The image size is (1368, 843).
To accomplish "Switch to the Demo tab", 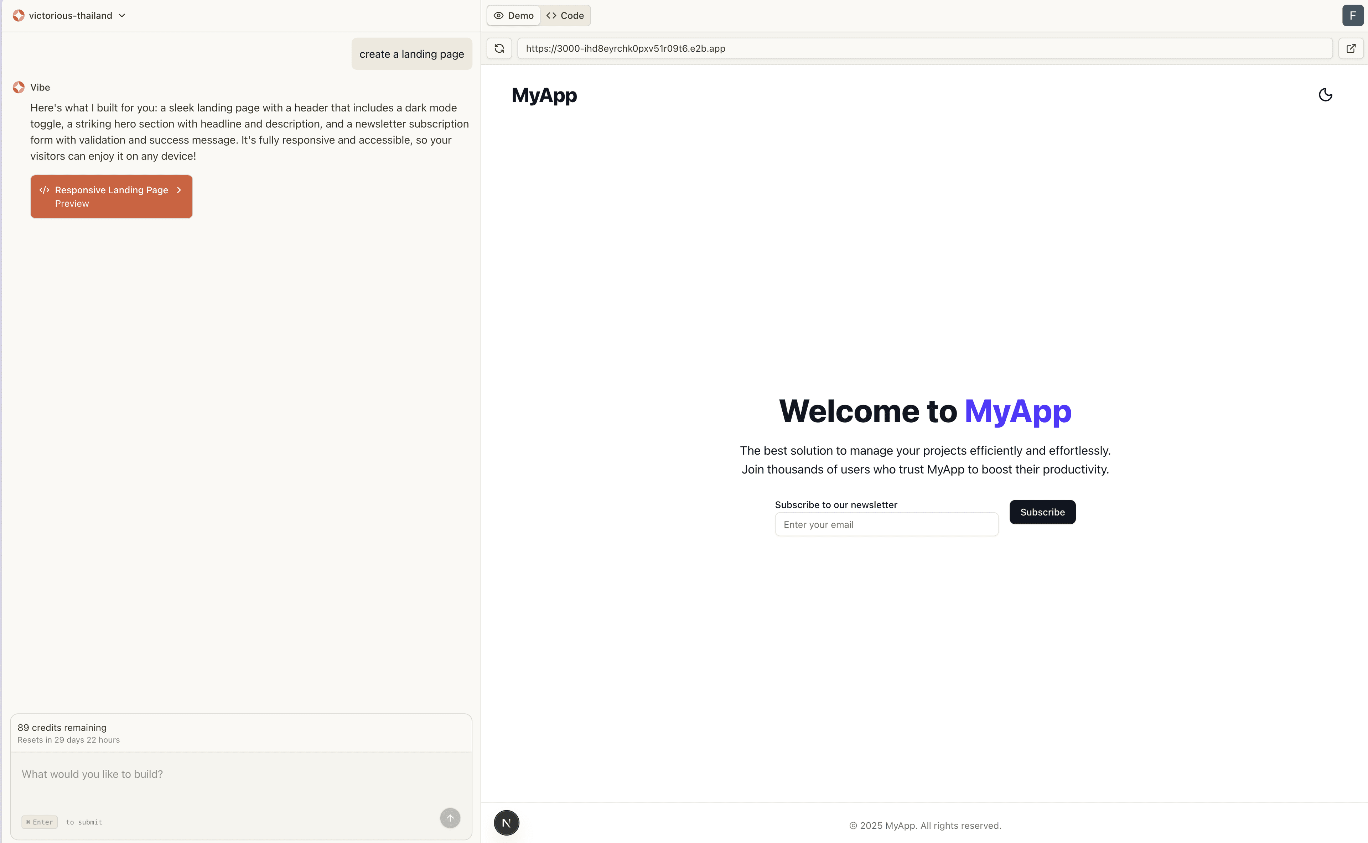I will tap(514, 16).
